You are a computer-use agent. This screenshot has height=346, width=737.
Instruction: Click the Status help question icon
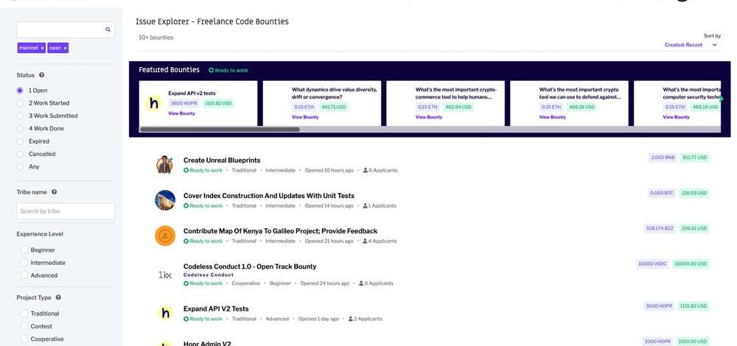pyautogui.click(x=41, y=75)
